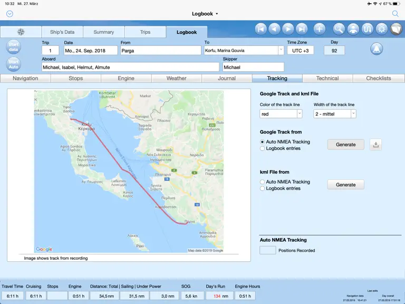Download the generated Google track

tap(376, 145)
